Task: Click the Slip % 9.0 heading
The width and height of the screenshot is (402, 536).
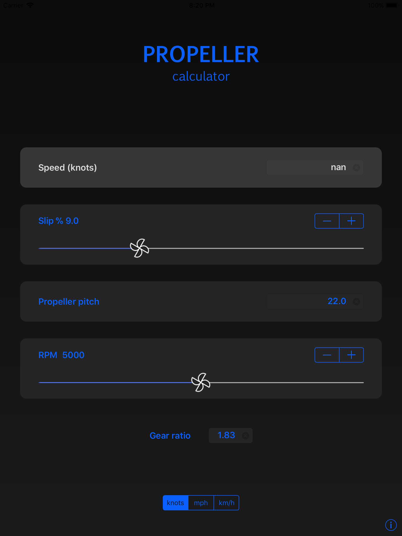Action: 58,221
